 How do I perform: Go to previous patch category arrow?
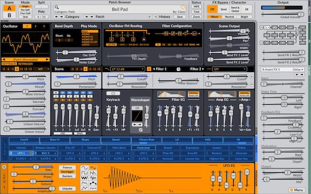coord(56,17)
